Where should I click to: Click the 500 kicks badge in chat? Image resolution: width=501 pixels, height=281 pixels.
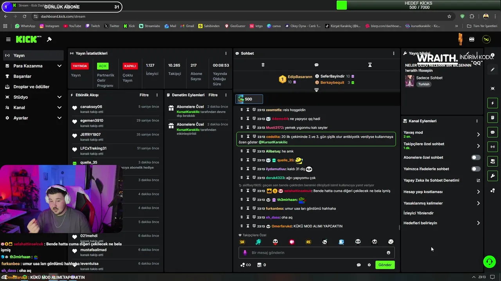click(249, 99)
